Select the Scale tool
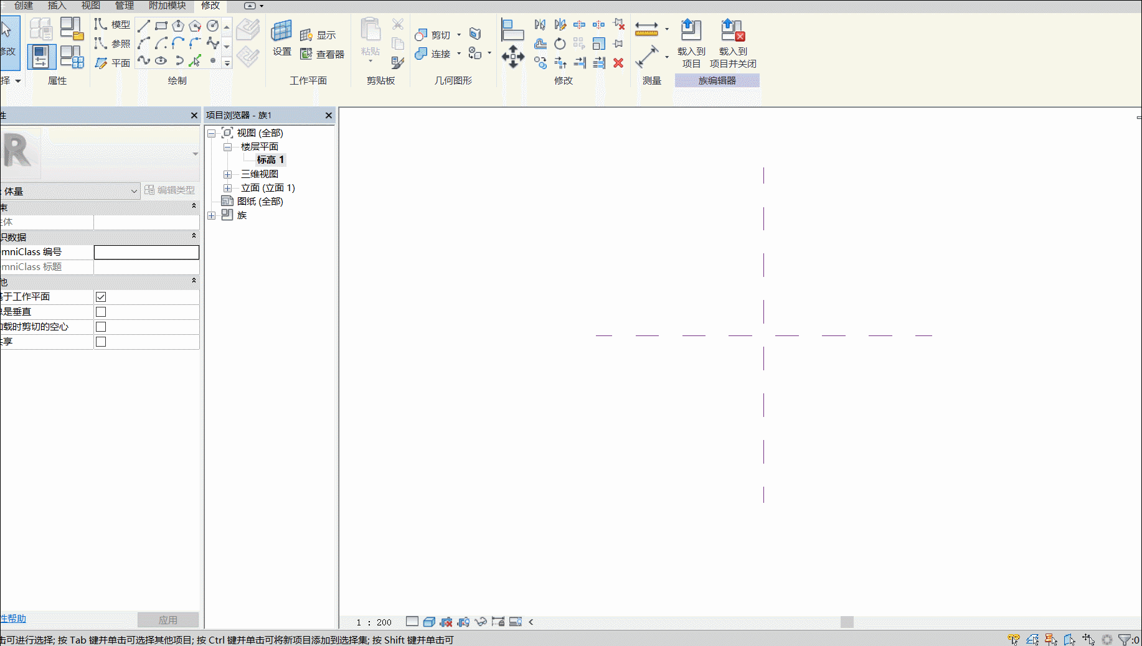1142x646 pixels. [598, 44]
